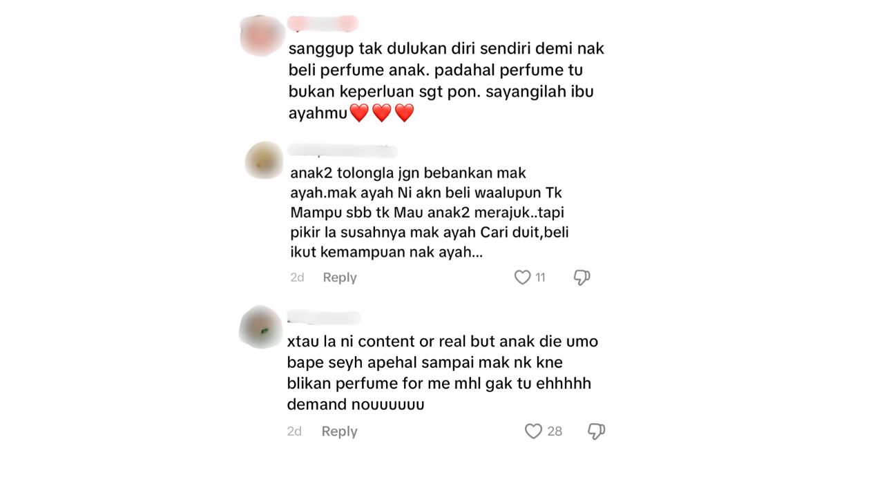Select the "anak2 tolongla jgn bebankan" comment text
Screen dimensions: 884x497
429,213
